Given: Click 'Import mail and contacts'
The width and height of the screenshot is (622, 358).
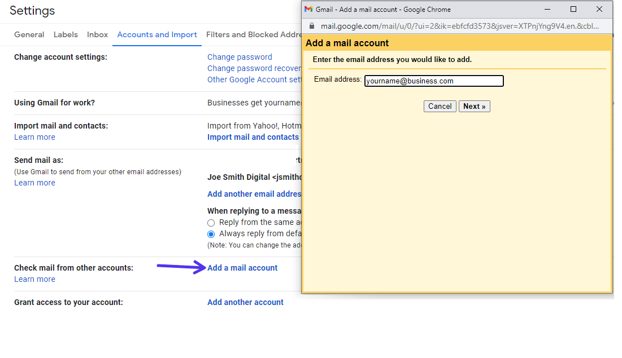Looking at the screenshot, I should pyautogui.click(x=253, y=136).
